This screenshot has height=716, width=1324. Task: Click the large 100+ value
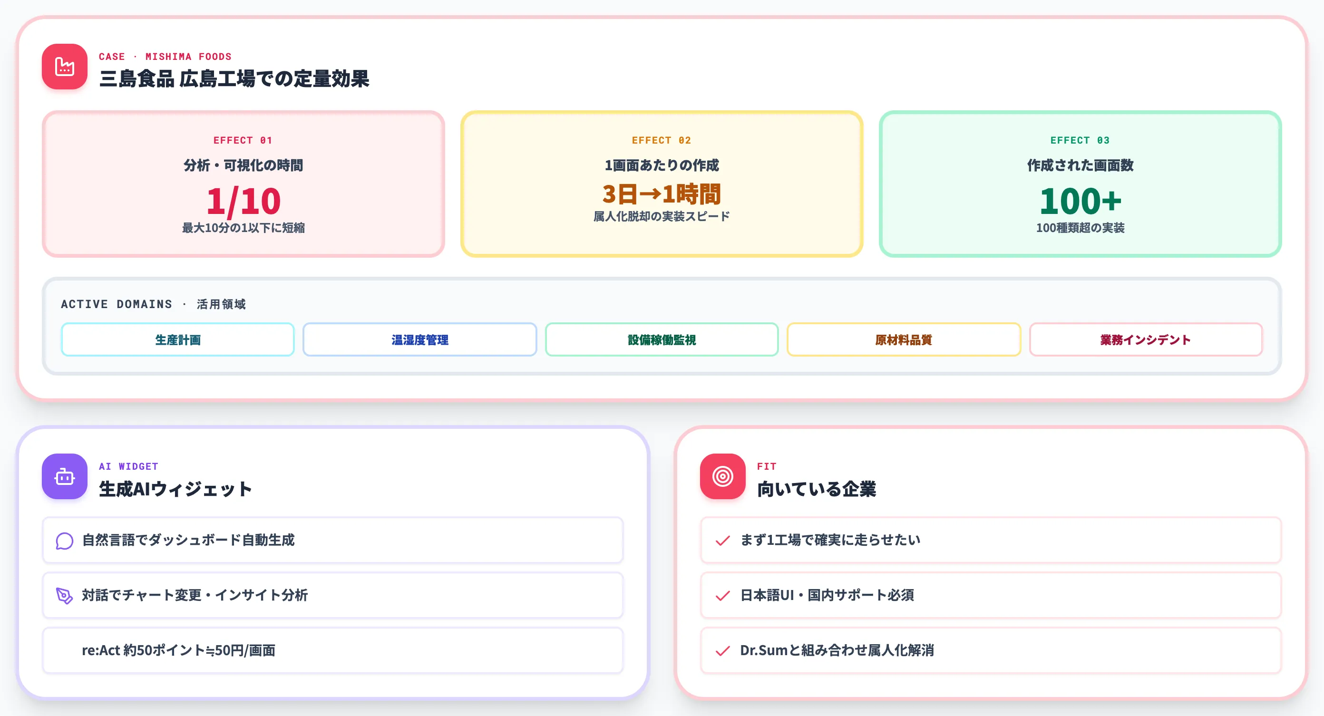pos(1081,201)
